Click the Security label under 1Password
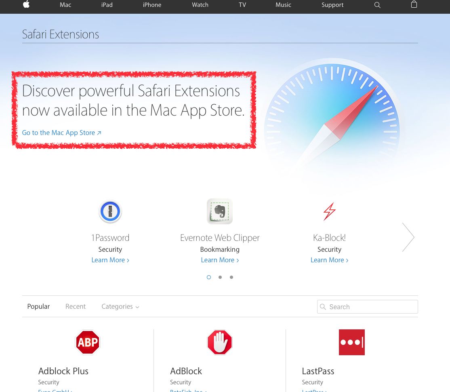The width and height of the screenshot is (450, 392). tap(110, 249)
